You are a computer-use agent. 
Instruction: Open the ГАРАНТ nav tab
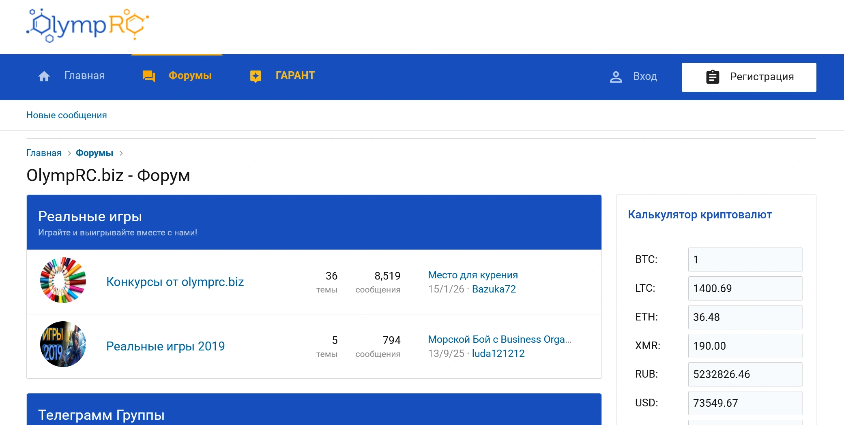[295, 76]
